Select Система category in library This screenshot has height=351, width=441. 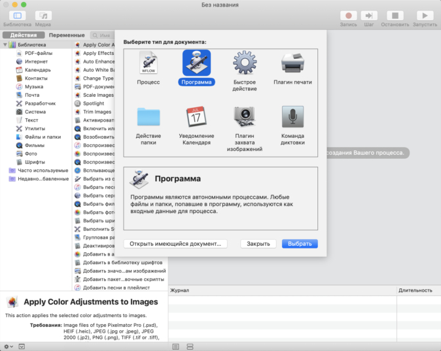pyautogui.click(x=36, y=112)
